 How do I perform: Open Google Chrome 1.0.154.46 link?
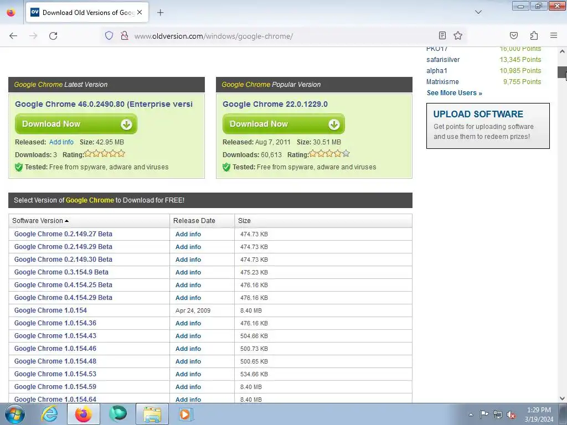pos(55,349)
